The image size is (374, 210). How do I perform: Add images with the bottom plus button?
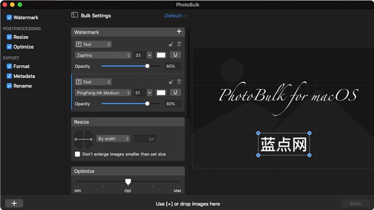(x=14, y=203)
